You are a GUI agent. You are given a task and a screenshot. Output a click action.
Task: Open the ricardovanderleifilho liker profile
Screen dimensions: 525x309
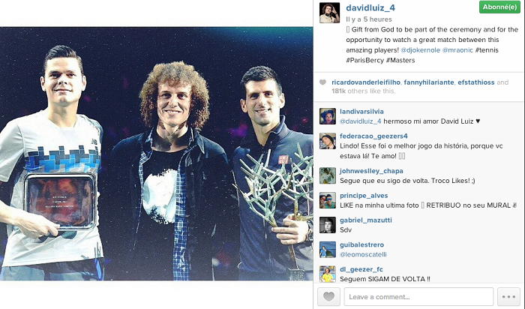[x=366, y=82]
